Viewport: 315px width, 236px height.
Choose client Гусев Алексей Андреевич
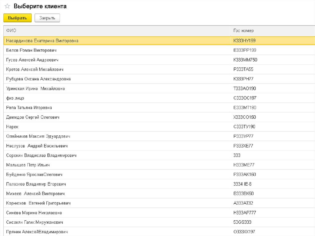pyautogui.click(x=32, y=60)
